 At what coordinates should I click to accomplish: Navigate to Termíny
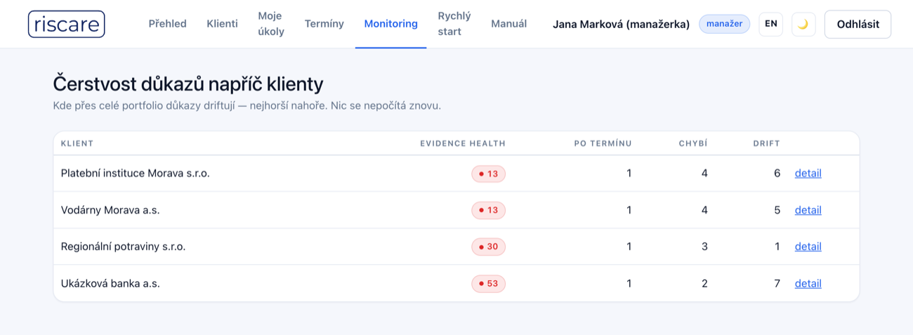(324, 24)
